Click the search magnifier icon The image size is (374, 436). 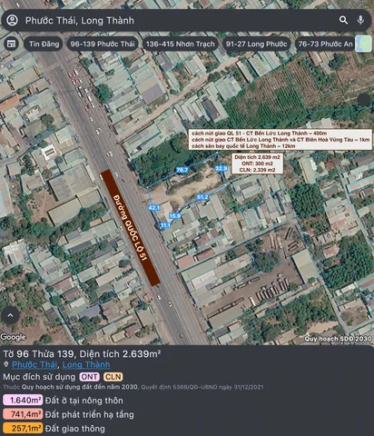[343, 20]
